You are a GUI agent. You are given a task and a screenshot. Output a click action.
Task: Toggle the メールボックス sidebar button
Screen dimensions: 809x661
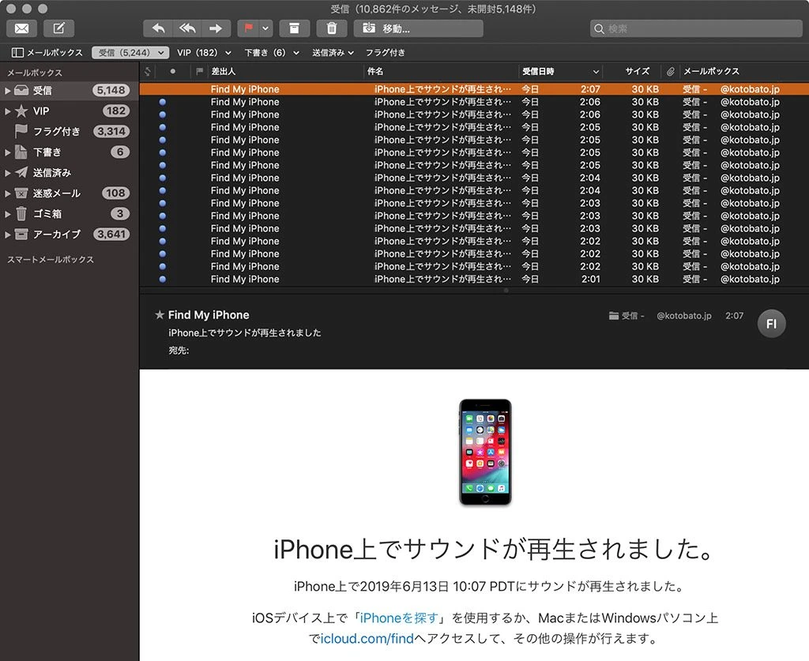click(47, 53)
